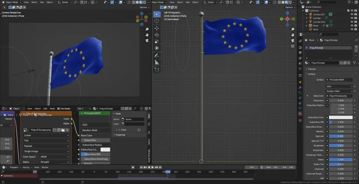The image size is (359, 184).
Task: Hide Cylinder via eye icon in outliner
Action: (x=352, y=18)
